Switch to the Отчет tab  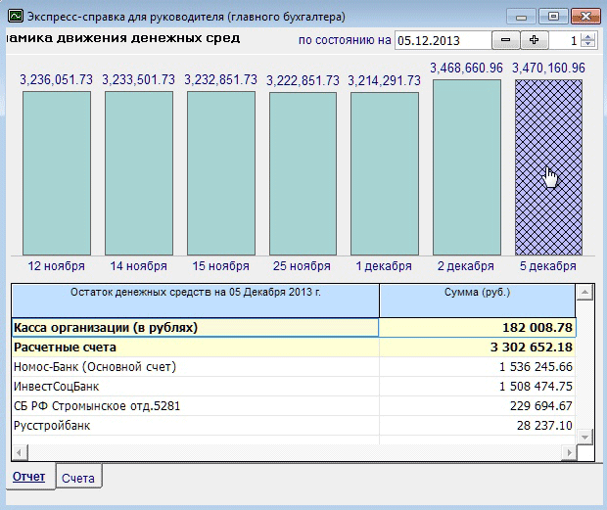29,477
